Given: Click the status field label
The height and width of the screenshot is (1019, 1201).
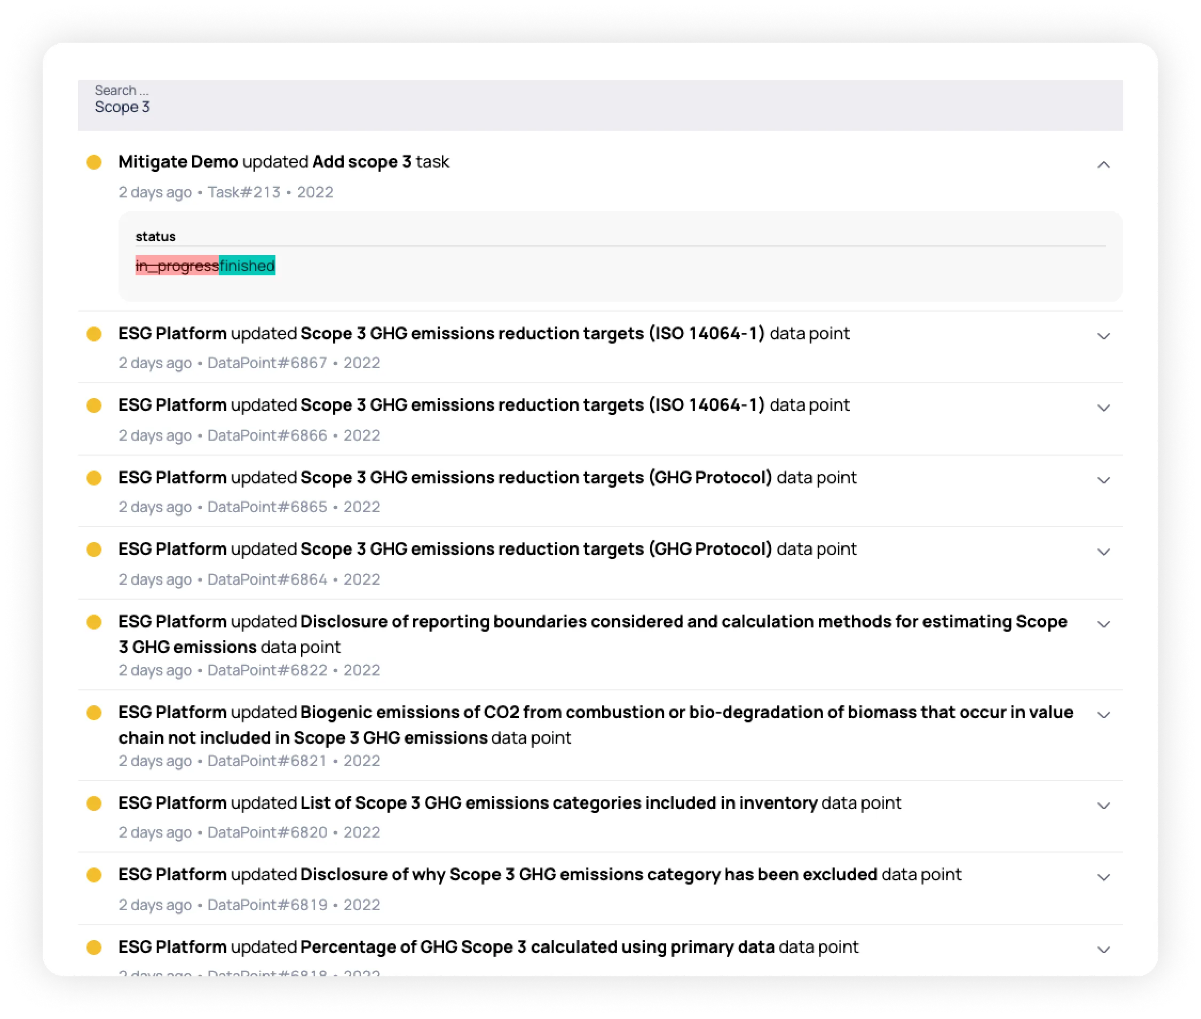Looking at the screenshot, I should [155, 236].
